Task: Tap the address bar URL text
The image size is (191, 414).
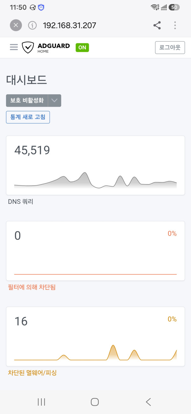Action: (70, 25)
